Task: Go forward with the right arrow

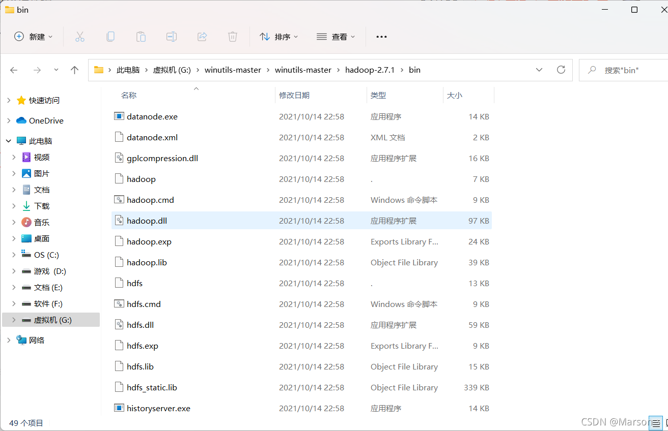Action: click(37, 70)
